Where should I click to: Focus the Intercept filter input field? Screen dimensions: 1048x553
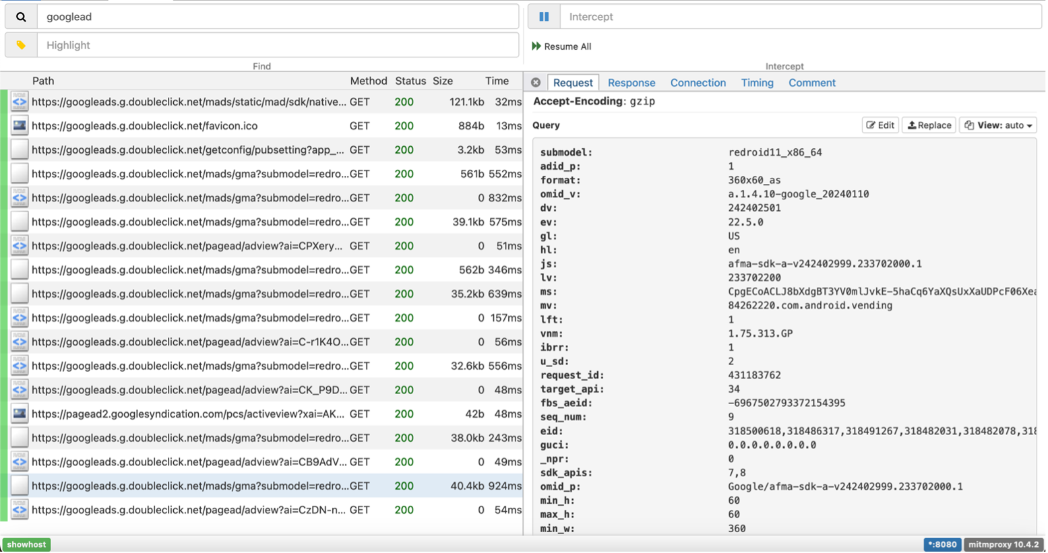pos(800,17)
